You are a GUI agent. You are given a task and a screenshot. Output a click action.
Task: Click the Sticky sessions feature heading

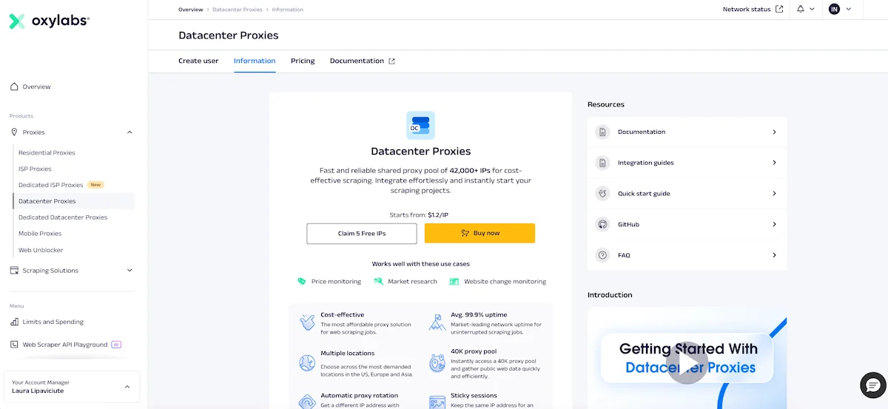474,396
